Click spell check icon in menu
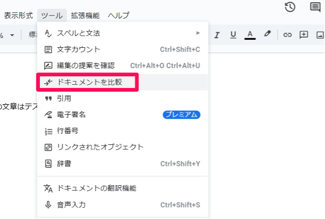Viewport: 325px width, 219px height. coord(48,33)
